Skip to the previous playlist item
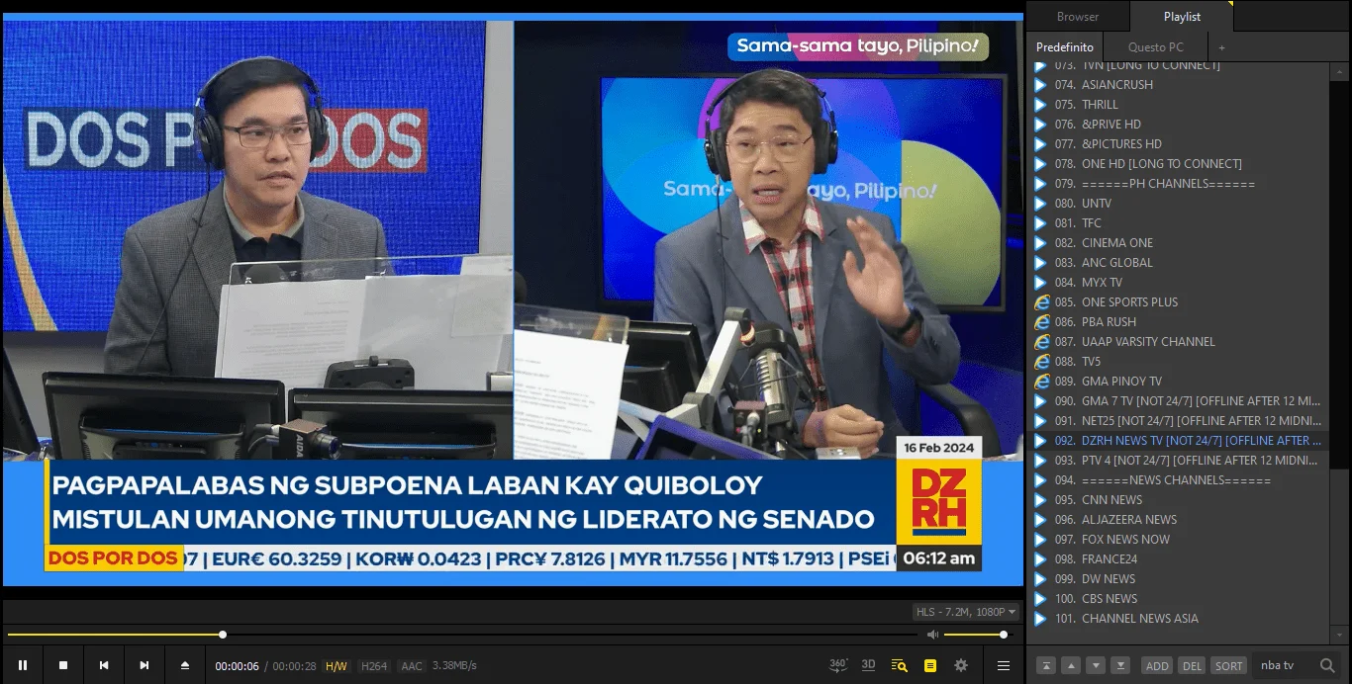The height and width of the screenshot is (684, 1352). [x=104, y=665]
